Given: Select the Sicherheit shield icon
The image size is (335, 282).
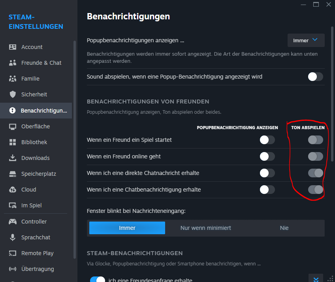Looking at the screenshot, I should pyautogui.click(x=13, y=94).
